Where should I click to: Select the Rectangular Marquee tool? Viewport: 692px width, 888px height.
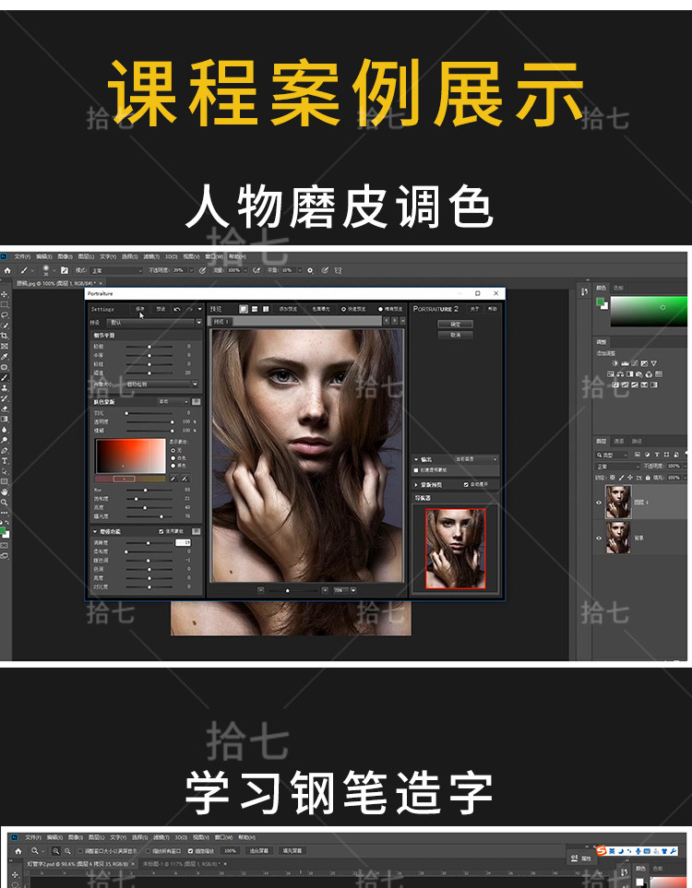click(5, 304)
